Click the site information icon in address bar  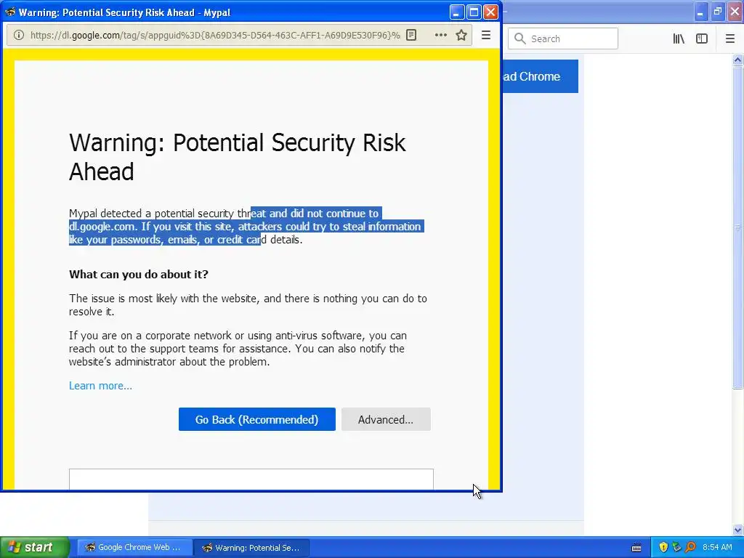[18, 35]
